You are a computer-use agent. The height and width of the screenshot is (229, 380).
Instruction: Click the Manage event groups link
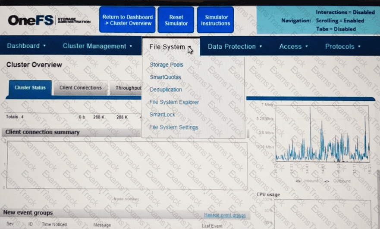click(x=224, y=214)
